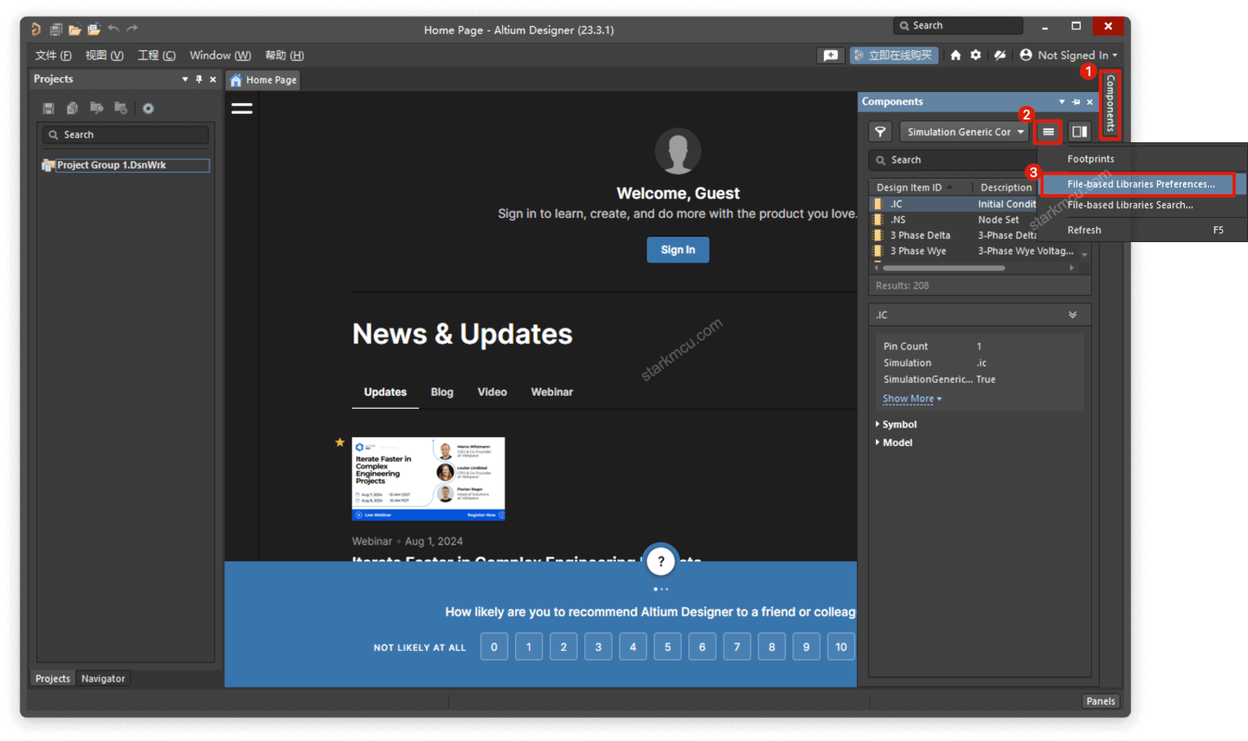Screen dimensions: 1248x741
Task: Expand the Symbol section
Action: [x=895, y=424]
